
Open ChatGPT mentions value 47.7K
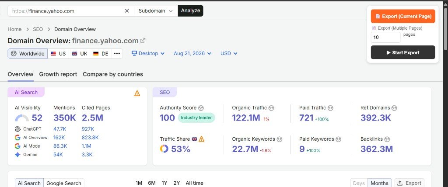(x=59, y=129)
